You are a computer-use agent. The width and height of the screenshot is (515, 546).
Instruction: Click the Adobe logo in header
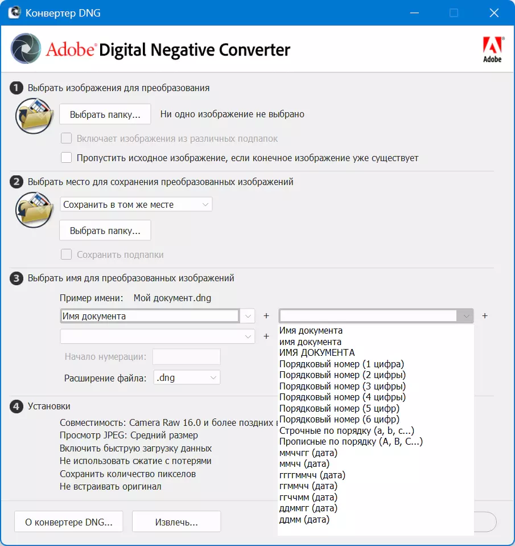pyautogui.click(x=493, y=50)
